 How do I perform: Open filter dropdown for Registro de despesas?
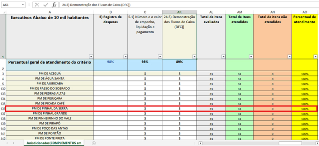tap(126, 57)
